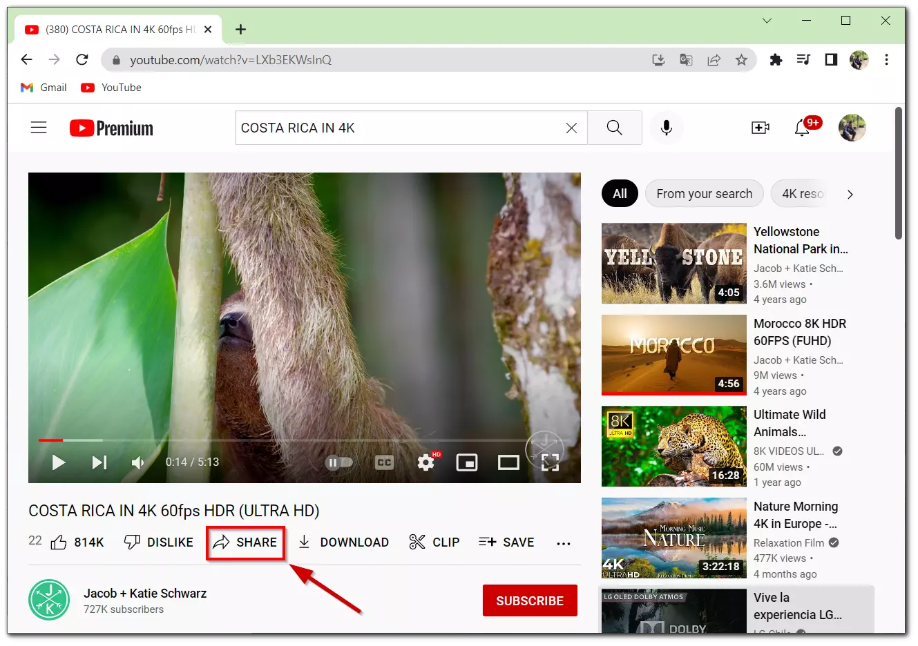918x646 pixels.
Task: Open the Yellowstone video thumbnail
Action: coord(674,264)
